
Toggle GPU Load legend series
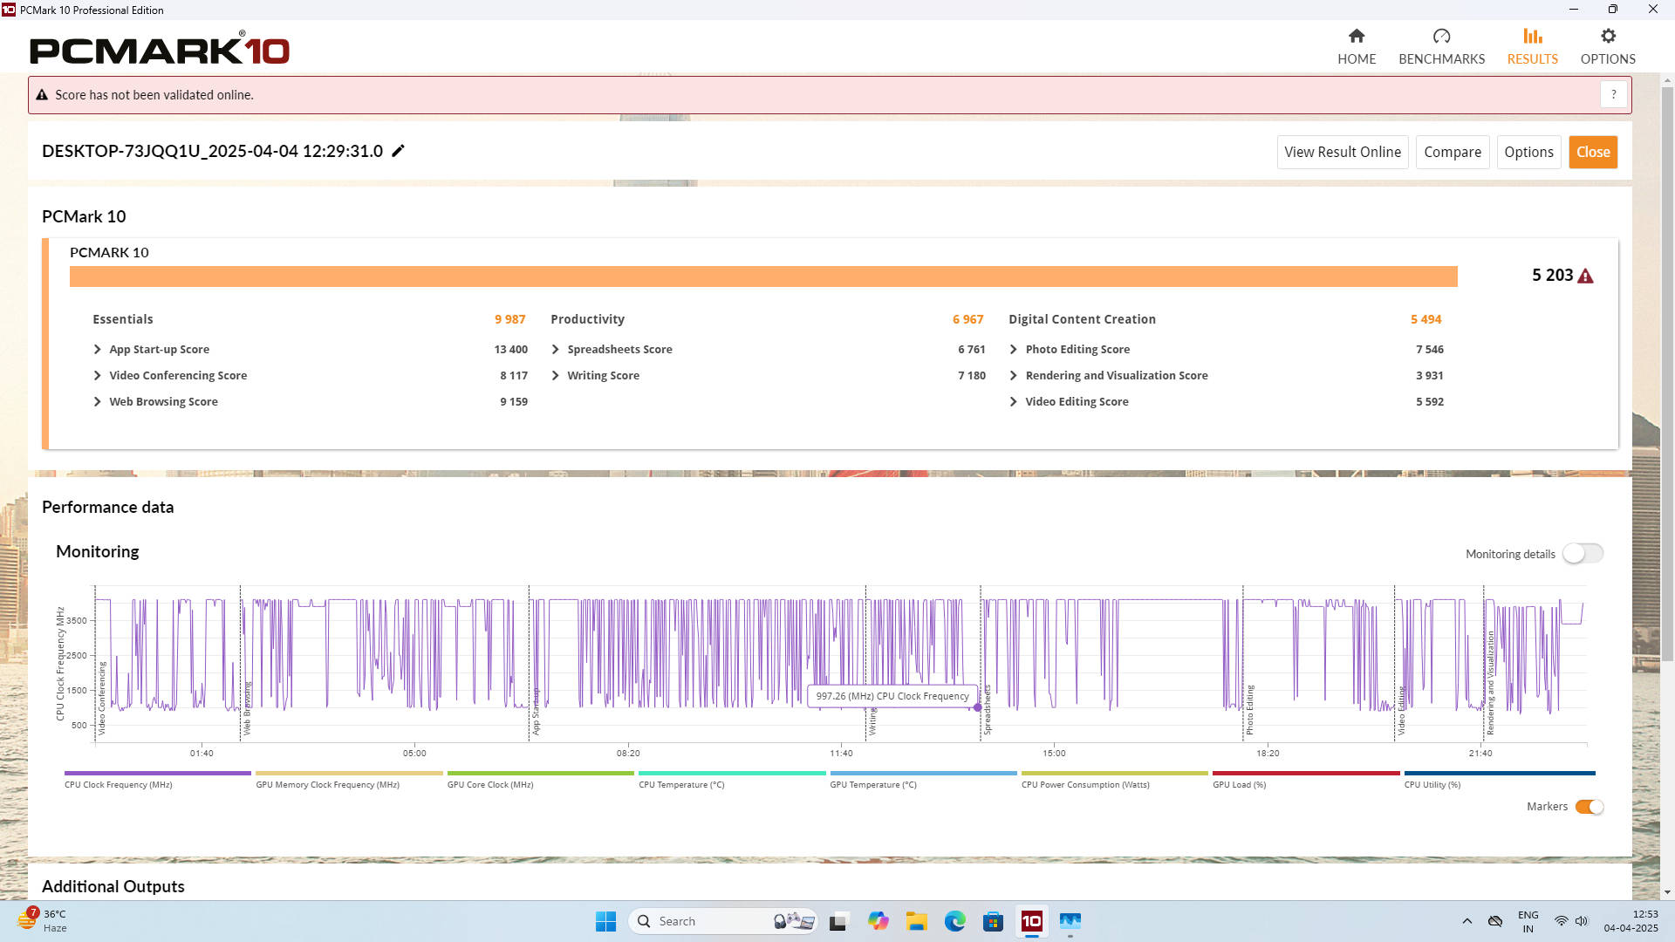pos(1306,779)
